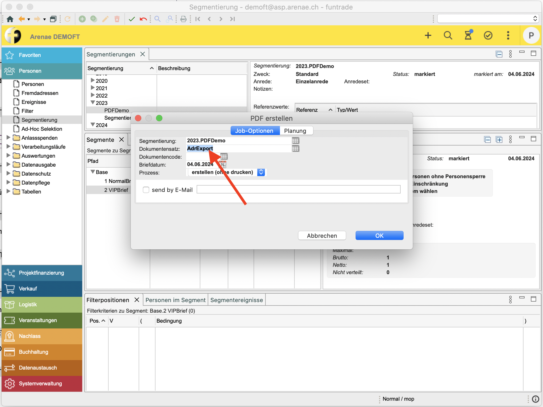
Task: Click the green checkmark save icon
Action: 132,19
